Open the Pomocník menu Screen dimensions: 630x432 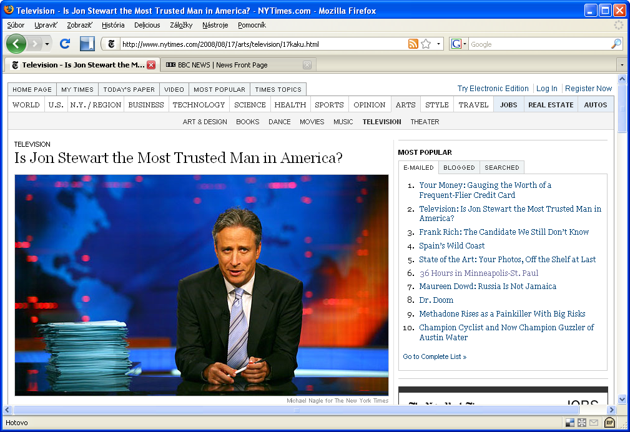pos(252,25)
